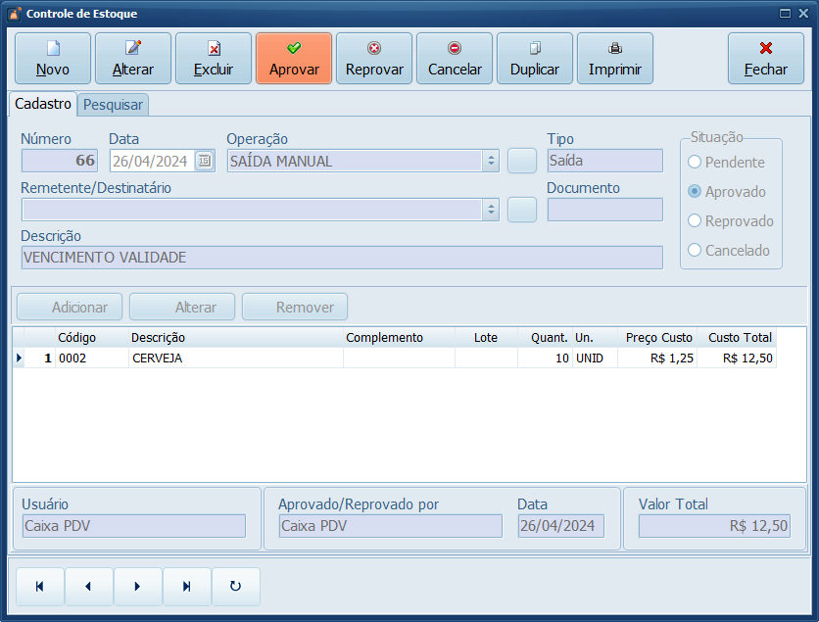The image size is (819, 622).
Task: Select the Pendente radio option
Action: coord(696,163)
